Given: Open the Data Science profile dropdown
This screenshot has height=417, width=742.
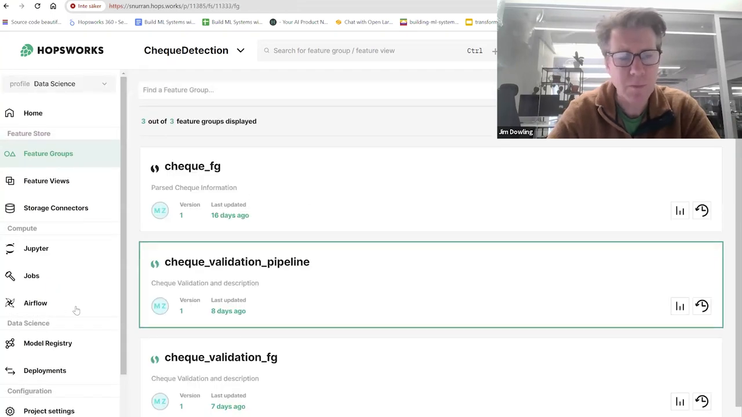Looking at the screenshot, I should coord(59,83).
